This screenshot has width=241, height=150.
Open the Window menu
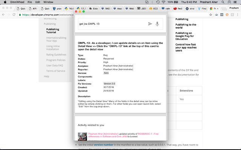(48, 2)
